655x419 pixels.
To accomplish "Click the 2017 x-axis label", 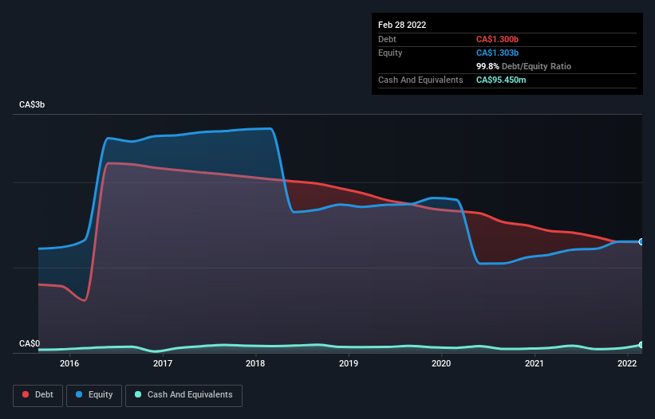I will pyautogui.click(x=163, y=363).
